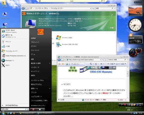Click the RSS feed headlines gadget
Image resolution: width=144 pixels, height=115 pixels.
(x=135, y=39)
